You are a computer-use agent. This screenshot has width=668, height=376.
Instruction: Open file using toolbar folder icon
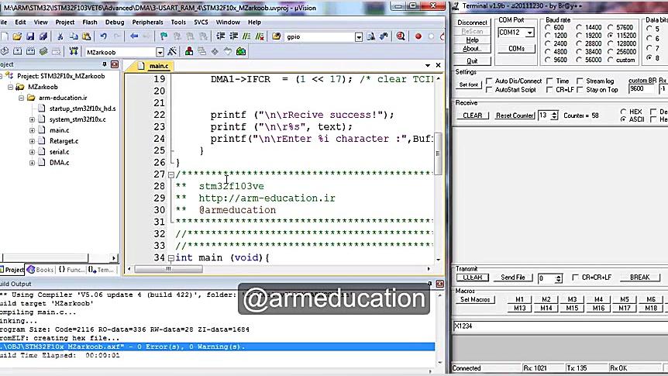tap(16, 36)
